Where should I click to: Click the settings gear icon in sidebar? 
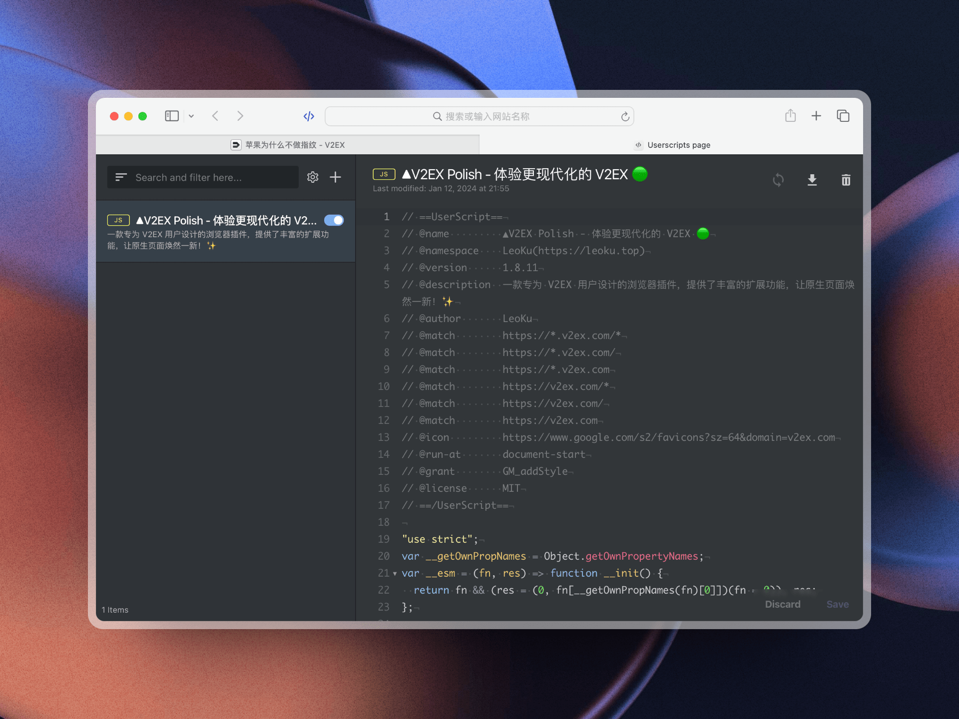point(313,177)
